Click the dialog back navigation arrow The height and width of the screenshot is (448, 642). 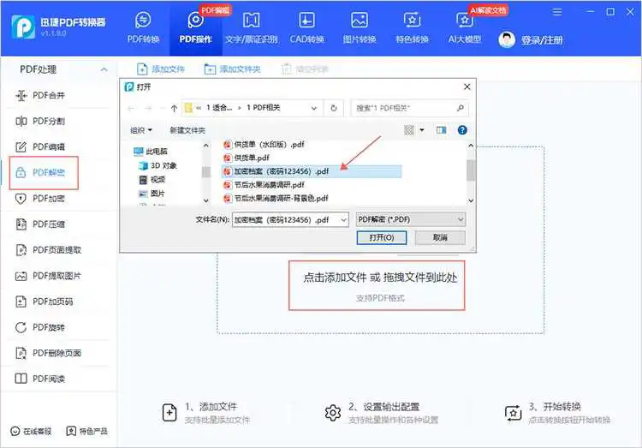[131, 108]
